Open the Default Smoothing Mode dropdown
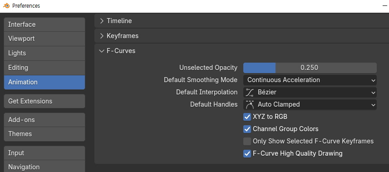389x172 pixels. [x=310, y=80]
